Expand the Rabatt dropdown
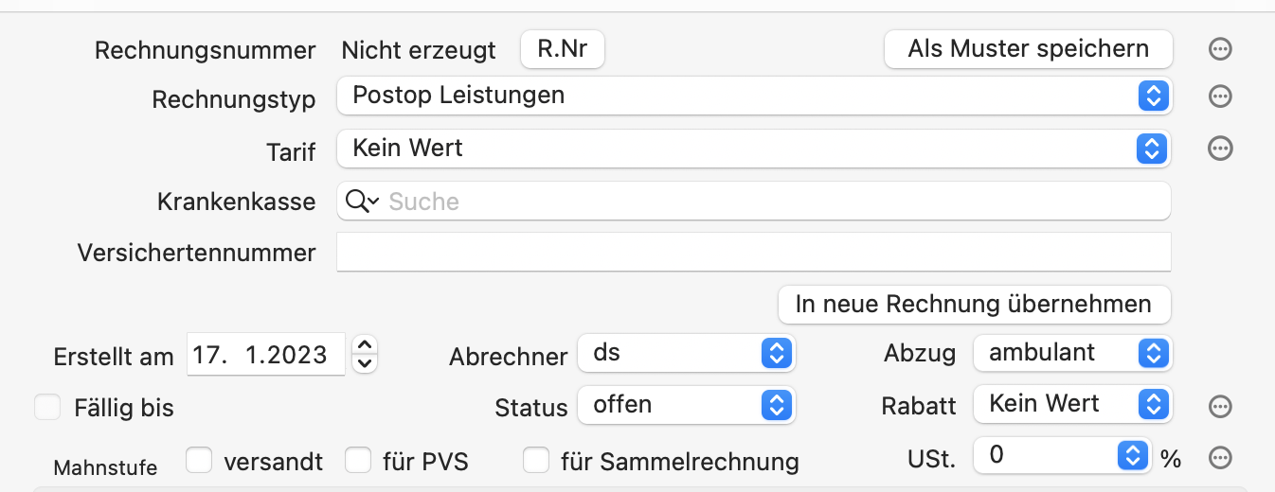Viewport: 1275px width, 492px height. click(x=1072, y=404)
